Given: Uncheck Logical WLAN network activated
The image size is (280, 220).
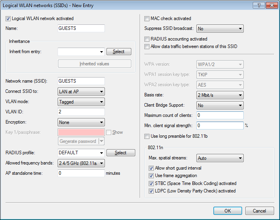Looking at the screenshot, I should pos(8,18).
